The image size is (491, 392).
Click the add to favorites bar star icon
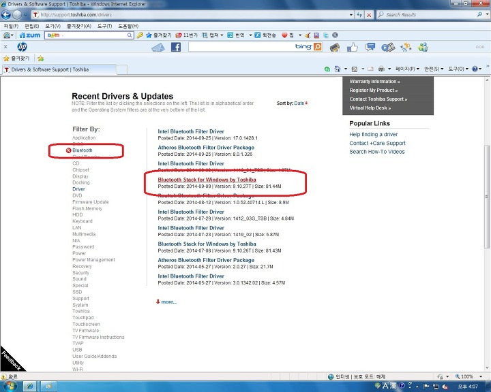click(41, 59)
